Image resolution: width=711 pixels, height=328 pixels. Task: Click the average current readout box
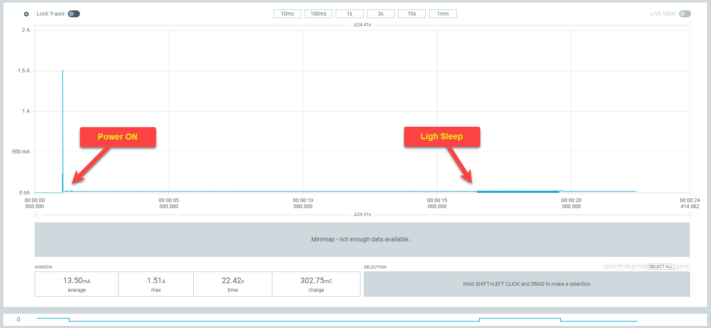coord(77,284)
